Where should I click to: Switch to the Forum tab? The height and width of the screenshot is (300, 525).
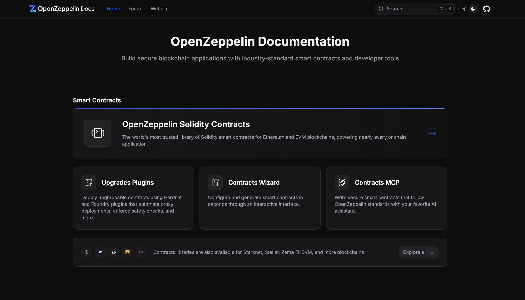click(x=135, y=9)
